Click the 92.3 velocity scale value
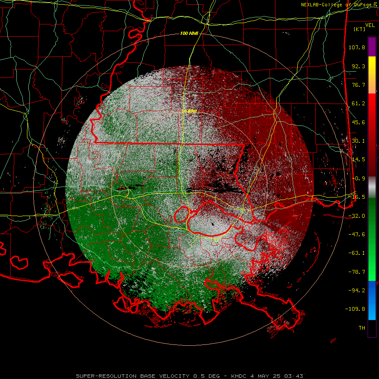The width and height of the screenshot is (379, 379). click(x=358, y=66)
